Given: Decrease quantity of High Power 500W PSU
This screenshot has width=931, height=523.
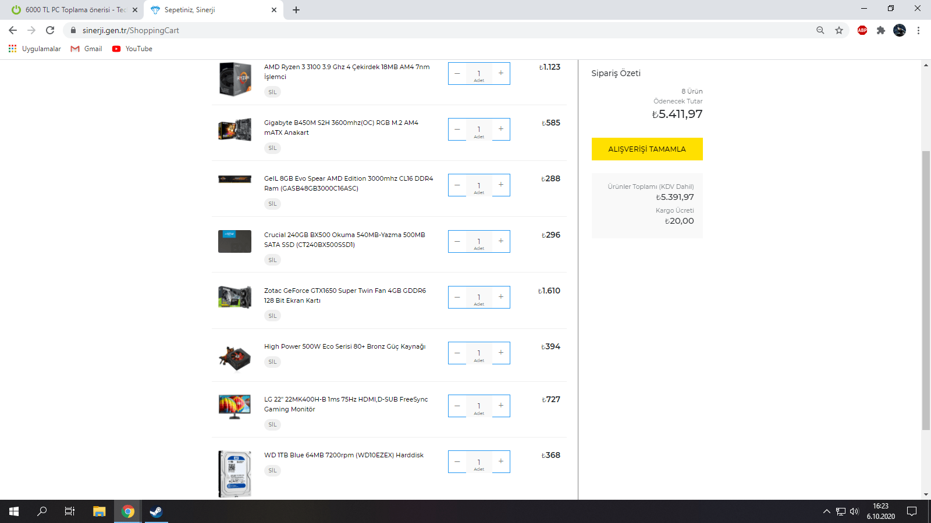Looking at the screenshot, I should [x=457, y=353].
